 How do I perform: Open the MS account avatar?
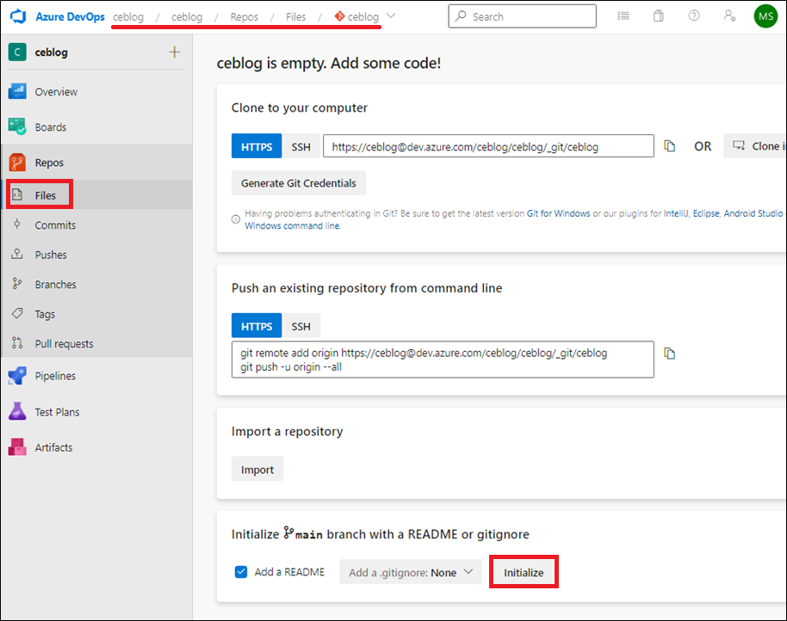[x=766, y=16]
